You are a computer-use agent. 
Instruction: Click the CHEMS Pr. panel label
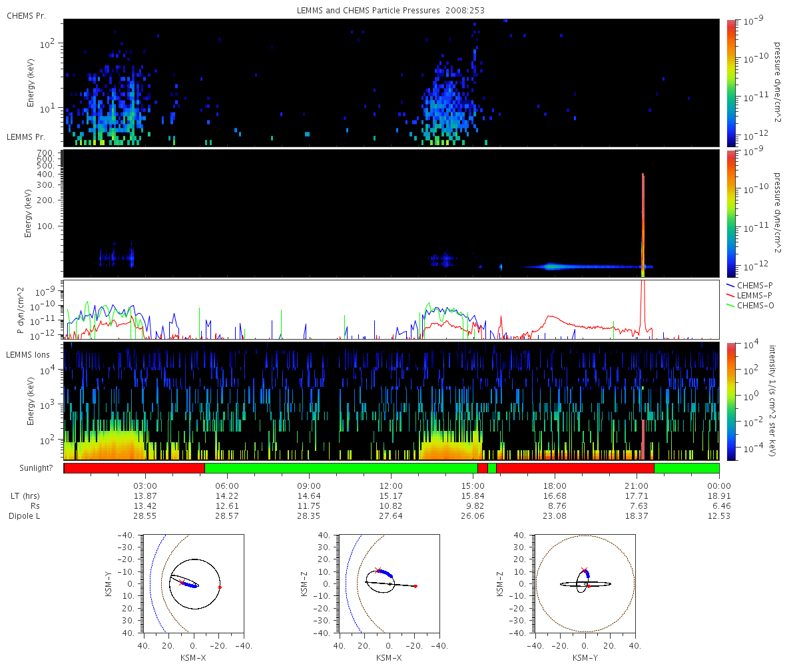click(x=26, y=15)
